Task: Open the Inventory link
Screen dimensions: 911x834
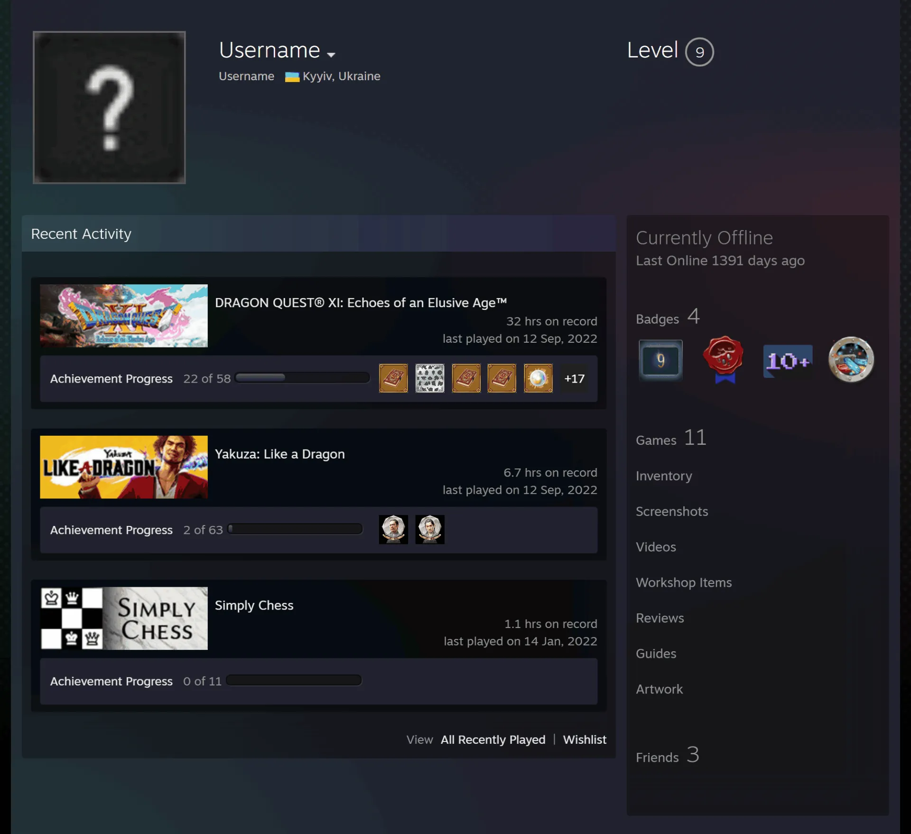Action: [664, 476]
